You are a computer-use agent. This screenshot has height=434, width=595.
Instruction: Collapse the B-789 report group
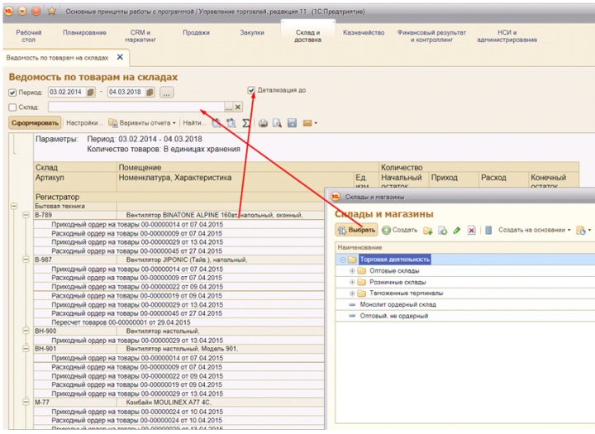(x=26, y=215)
